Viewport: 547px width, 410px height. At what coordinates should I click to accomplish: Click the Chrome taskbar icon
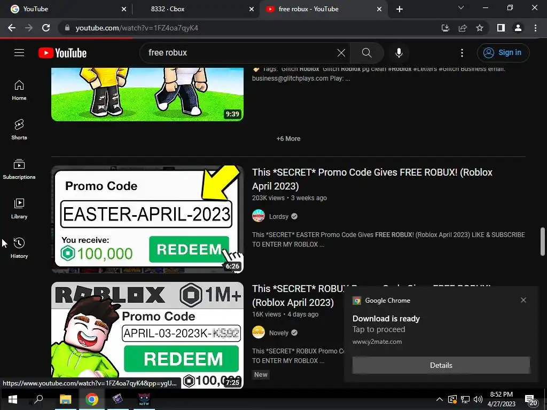pos(92,399)
